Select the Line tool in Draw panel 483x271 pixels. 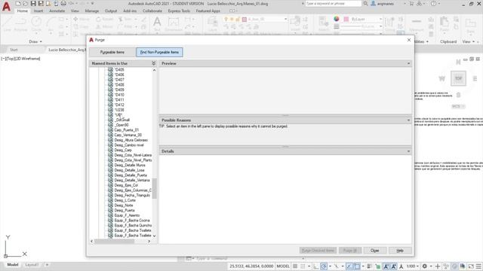[x=8, y=23]
